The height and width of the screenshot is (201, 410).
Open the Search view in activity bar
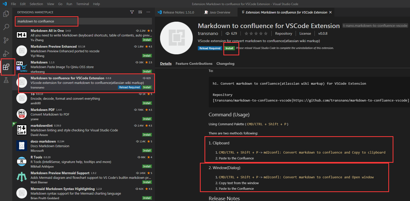click(6, 27)
